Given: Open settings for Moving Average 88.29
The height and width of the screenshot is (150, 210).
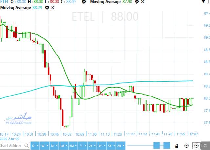Looking at the screenshot, I should (x=47, y=7).
